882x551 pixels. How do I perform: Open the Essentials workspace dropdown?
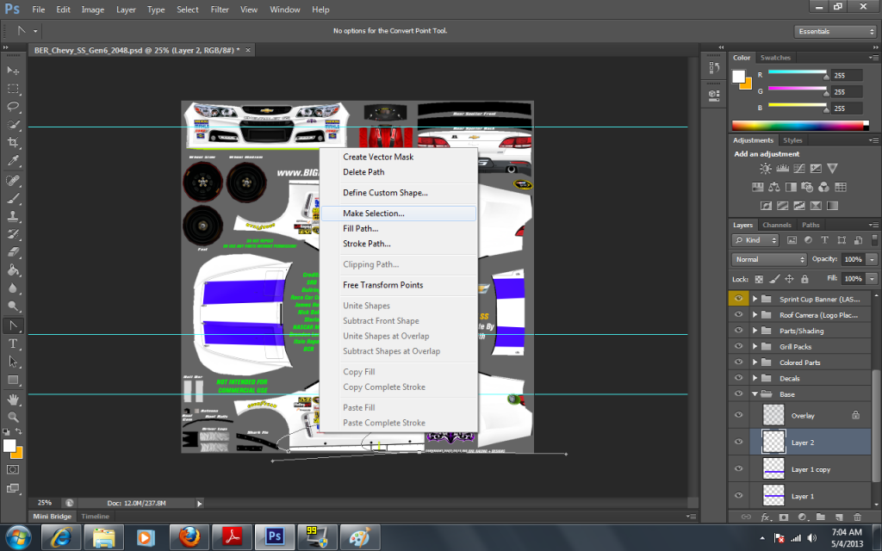point(835,32)
